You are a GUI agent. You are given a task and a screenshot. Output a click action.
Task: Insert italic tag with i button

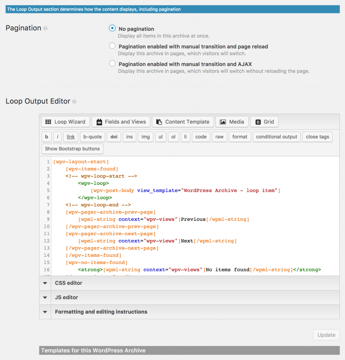point(57,137)
